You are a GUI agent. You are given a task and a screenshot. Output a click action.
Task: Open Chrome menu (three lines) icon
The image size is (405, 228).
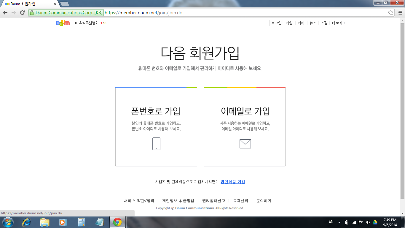pyautogui.click(x=400, y=12)
